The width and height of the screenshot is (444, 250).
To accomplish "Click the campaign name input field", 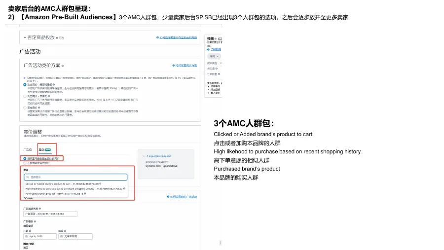I will coord(50,214).
